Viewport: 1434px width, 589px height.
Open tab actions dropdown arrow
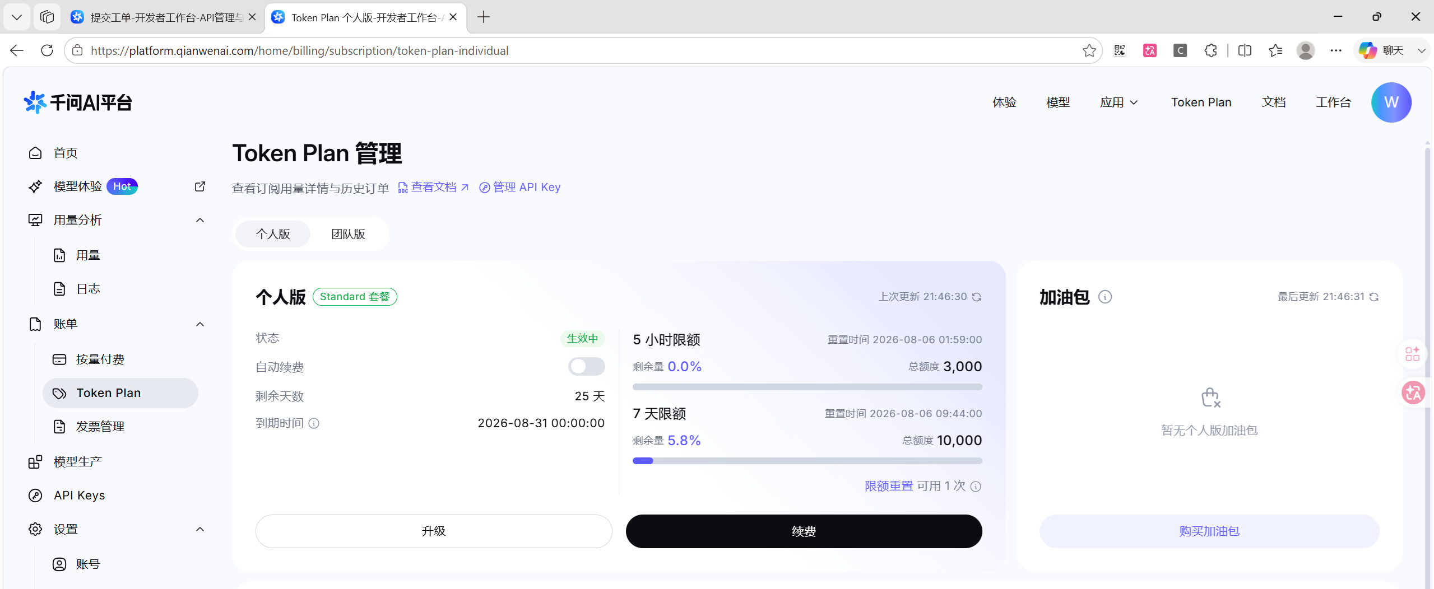point(17,17)
